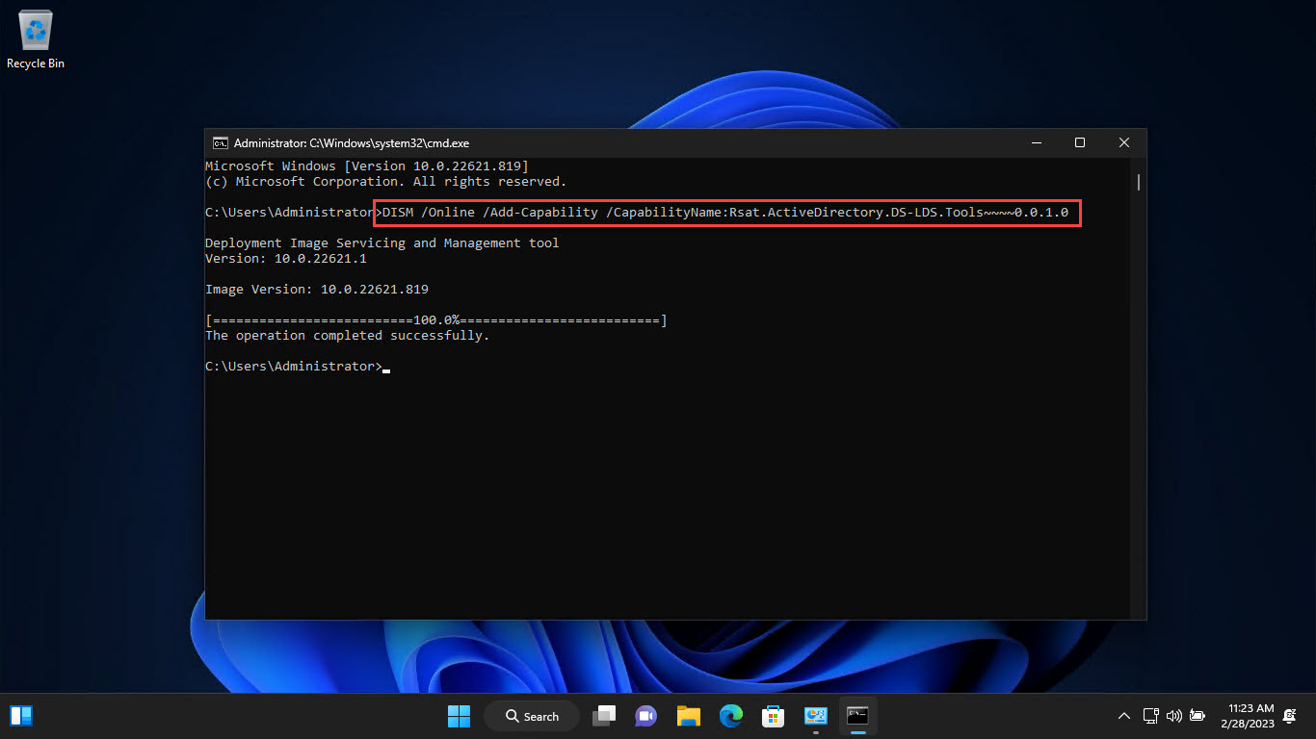Open the Server Manager taskbar icon
Screen dimensions: 1316x739
(x=815, y=715)
